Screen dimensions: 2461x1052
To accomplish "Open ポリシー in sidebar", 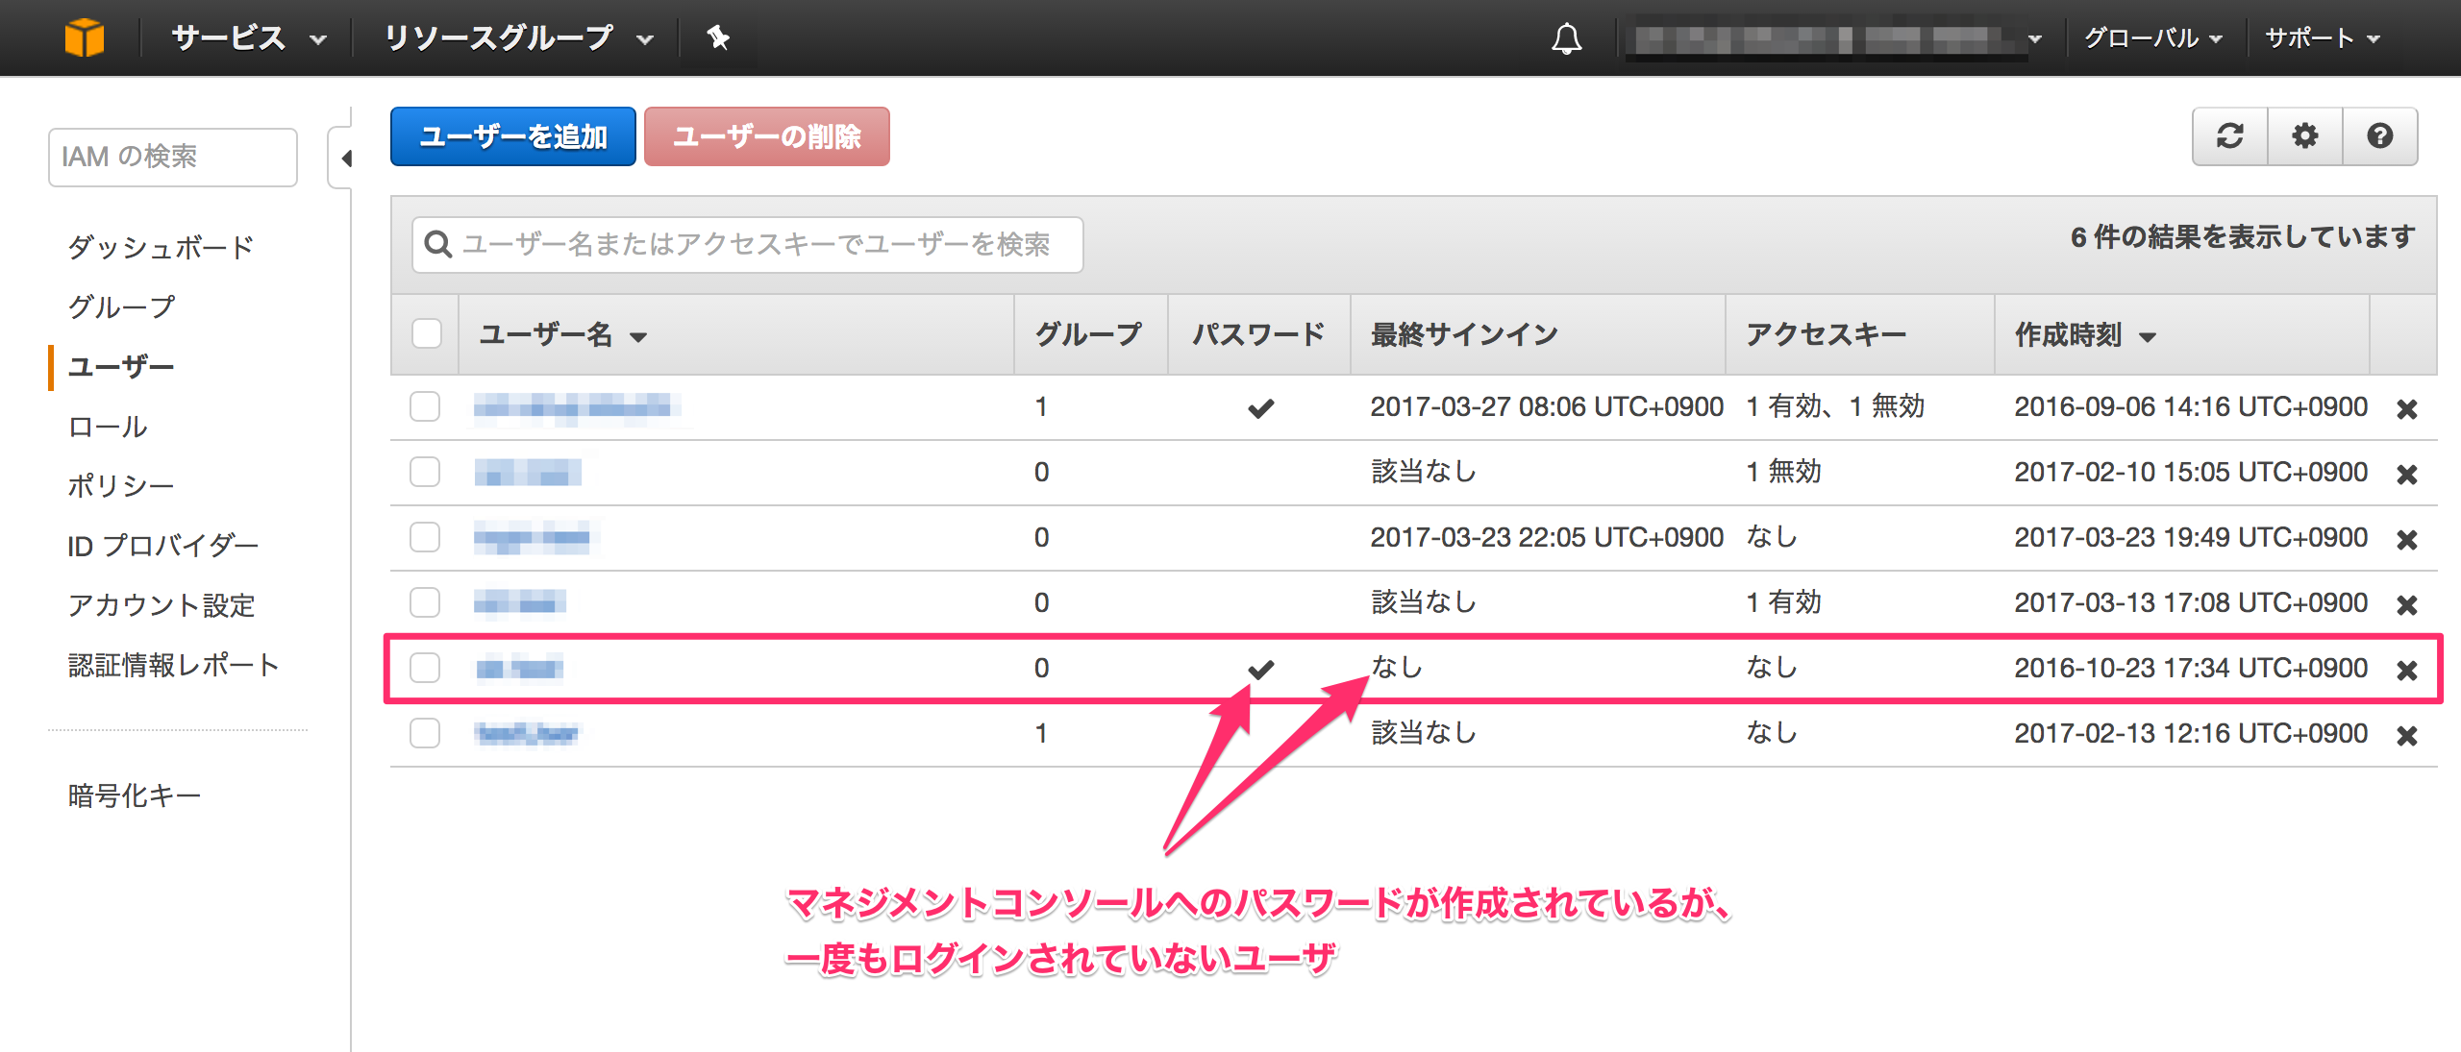I will 121,485.
